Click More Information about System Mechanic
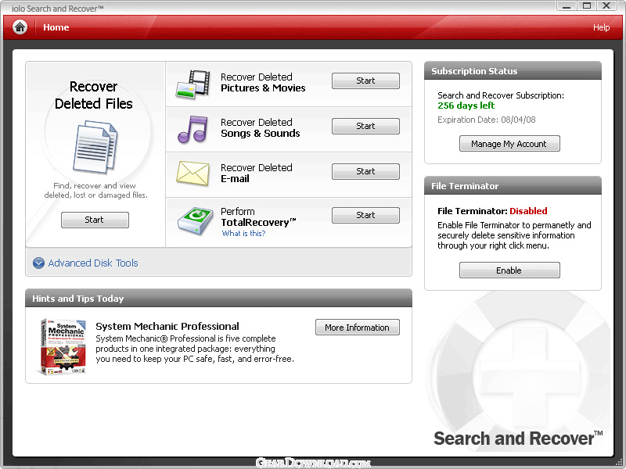 tap(358, 328)
